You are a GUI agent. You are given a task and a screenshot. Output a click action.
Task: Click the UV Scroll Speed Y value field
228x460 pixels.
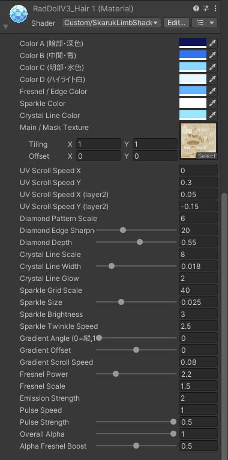click(199, 183)
